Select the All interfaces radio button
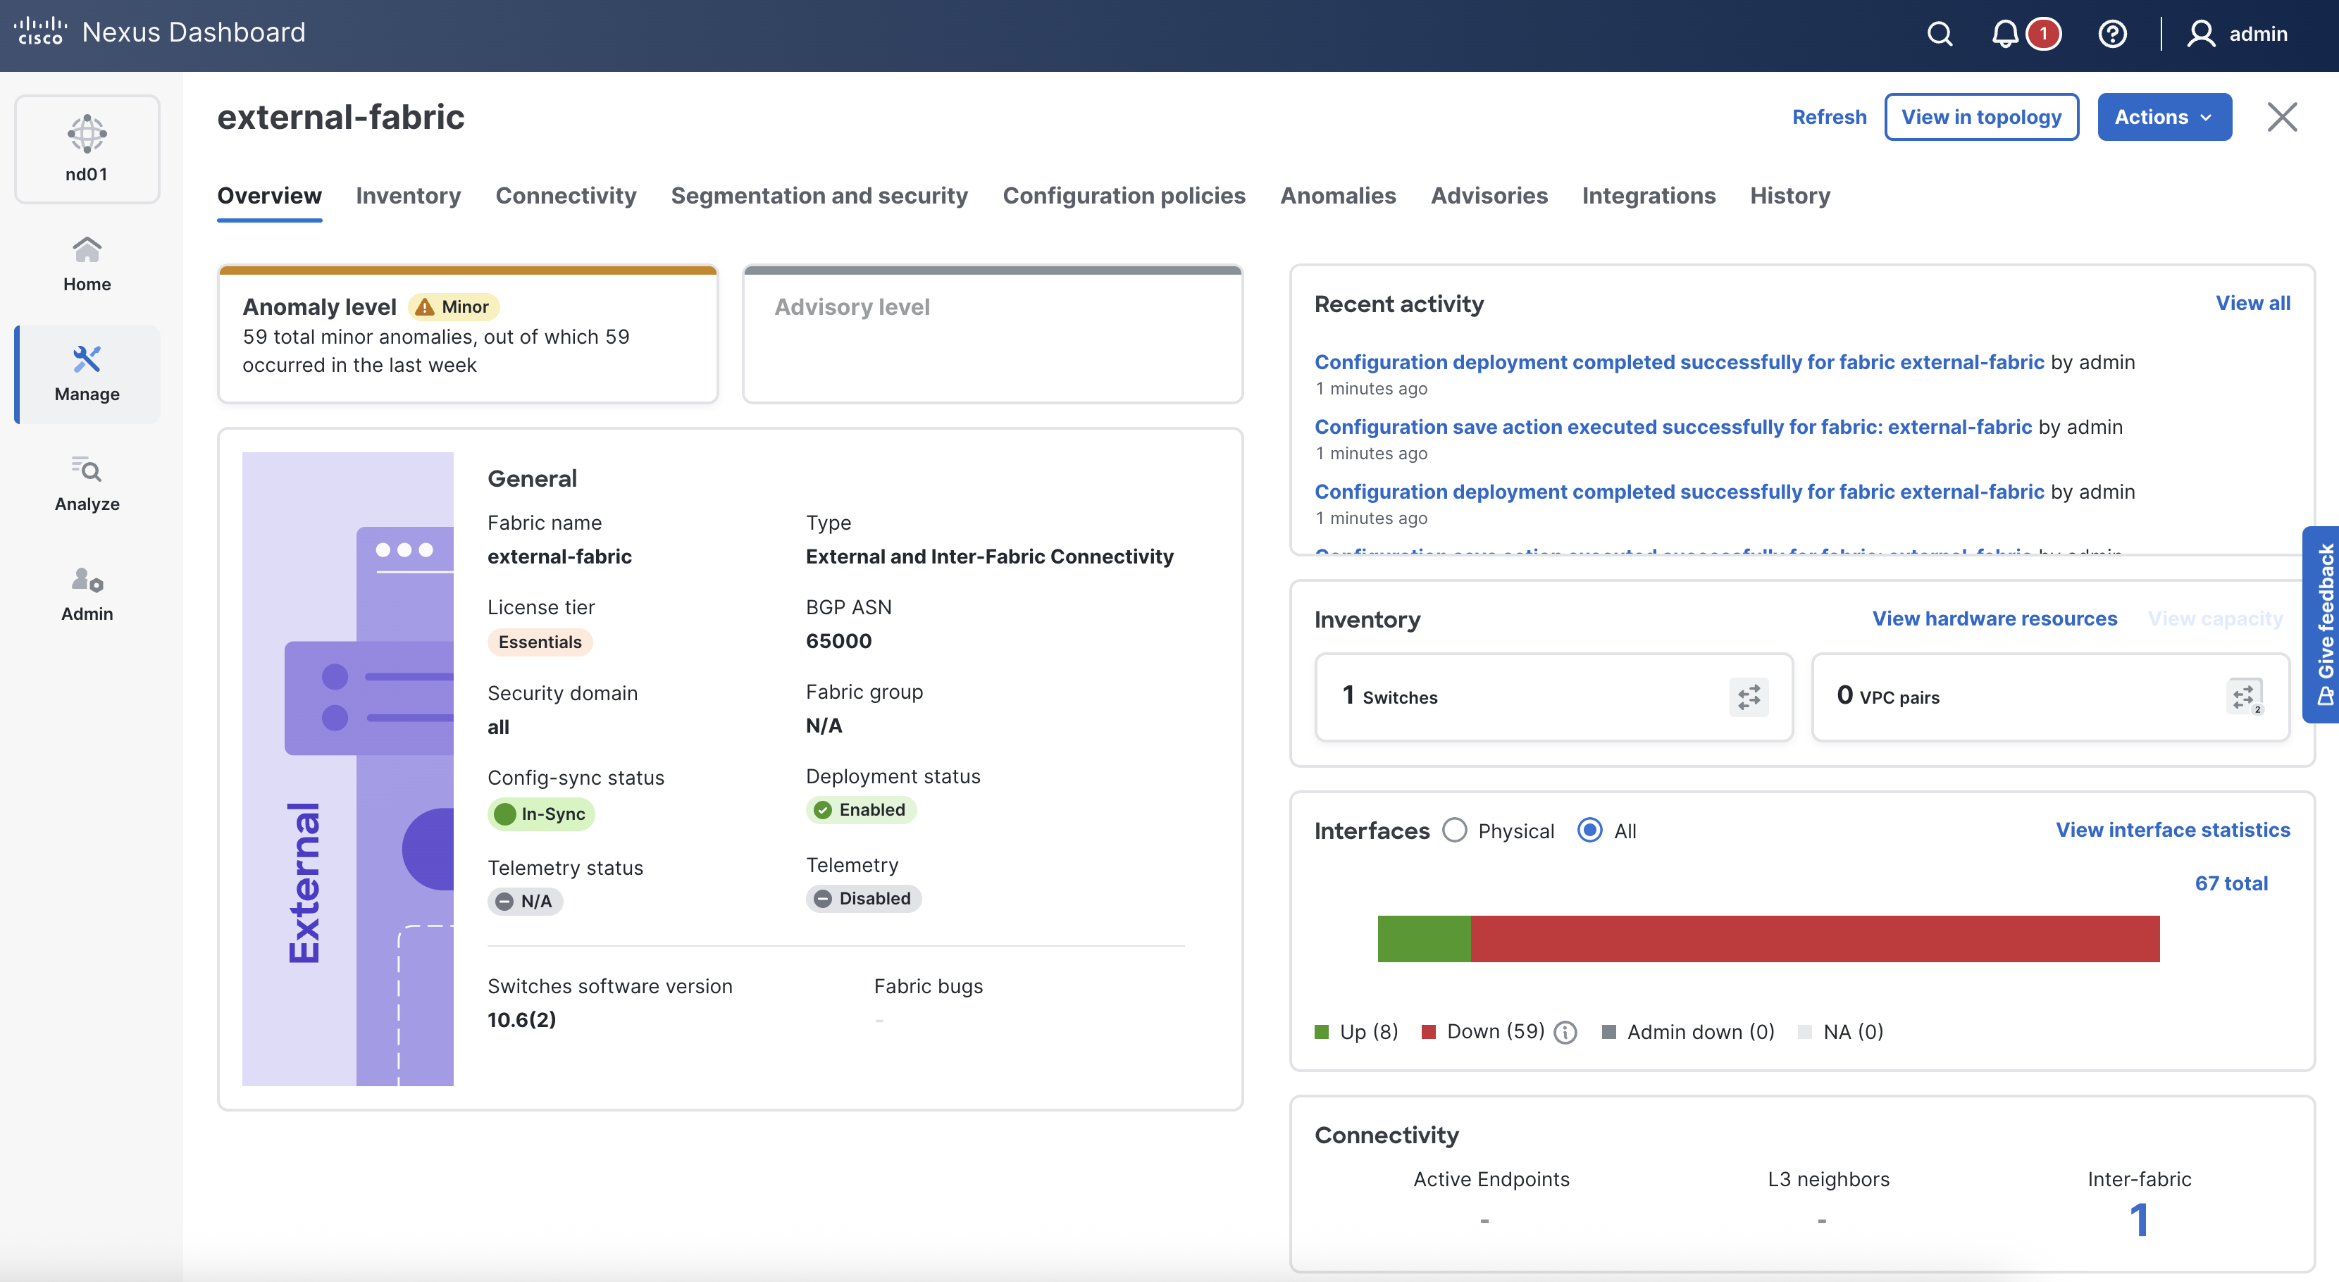 click(x=1590, y=830)
